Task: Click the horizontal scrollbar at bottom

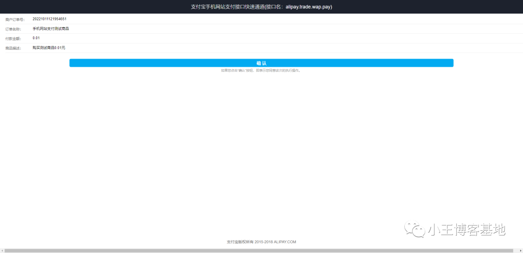Action: [x=259, y=250]
